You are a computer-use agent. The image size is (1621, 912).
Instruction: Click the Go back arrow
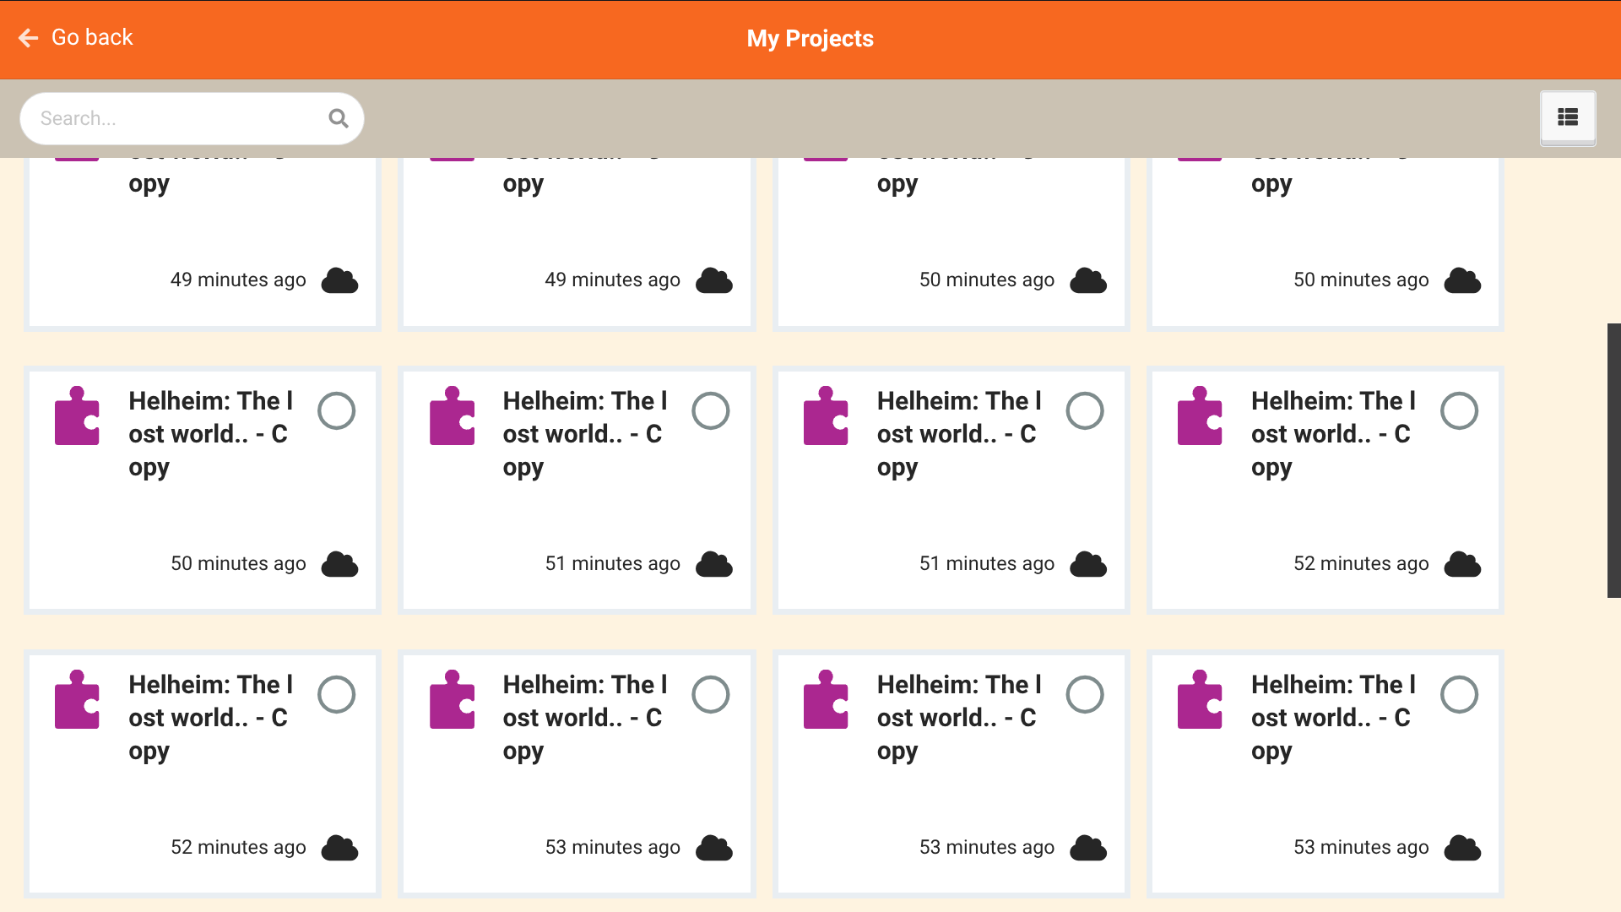click(29, 38)
